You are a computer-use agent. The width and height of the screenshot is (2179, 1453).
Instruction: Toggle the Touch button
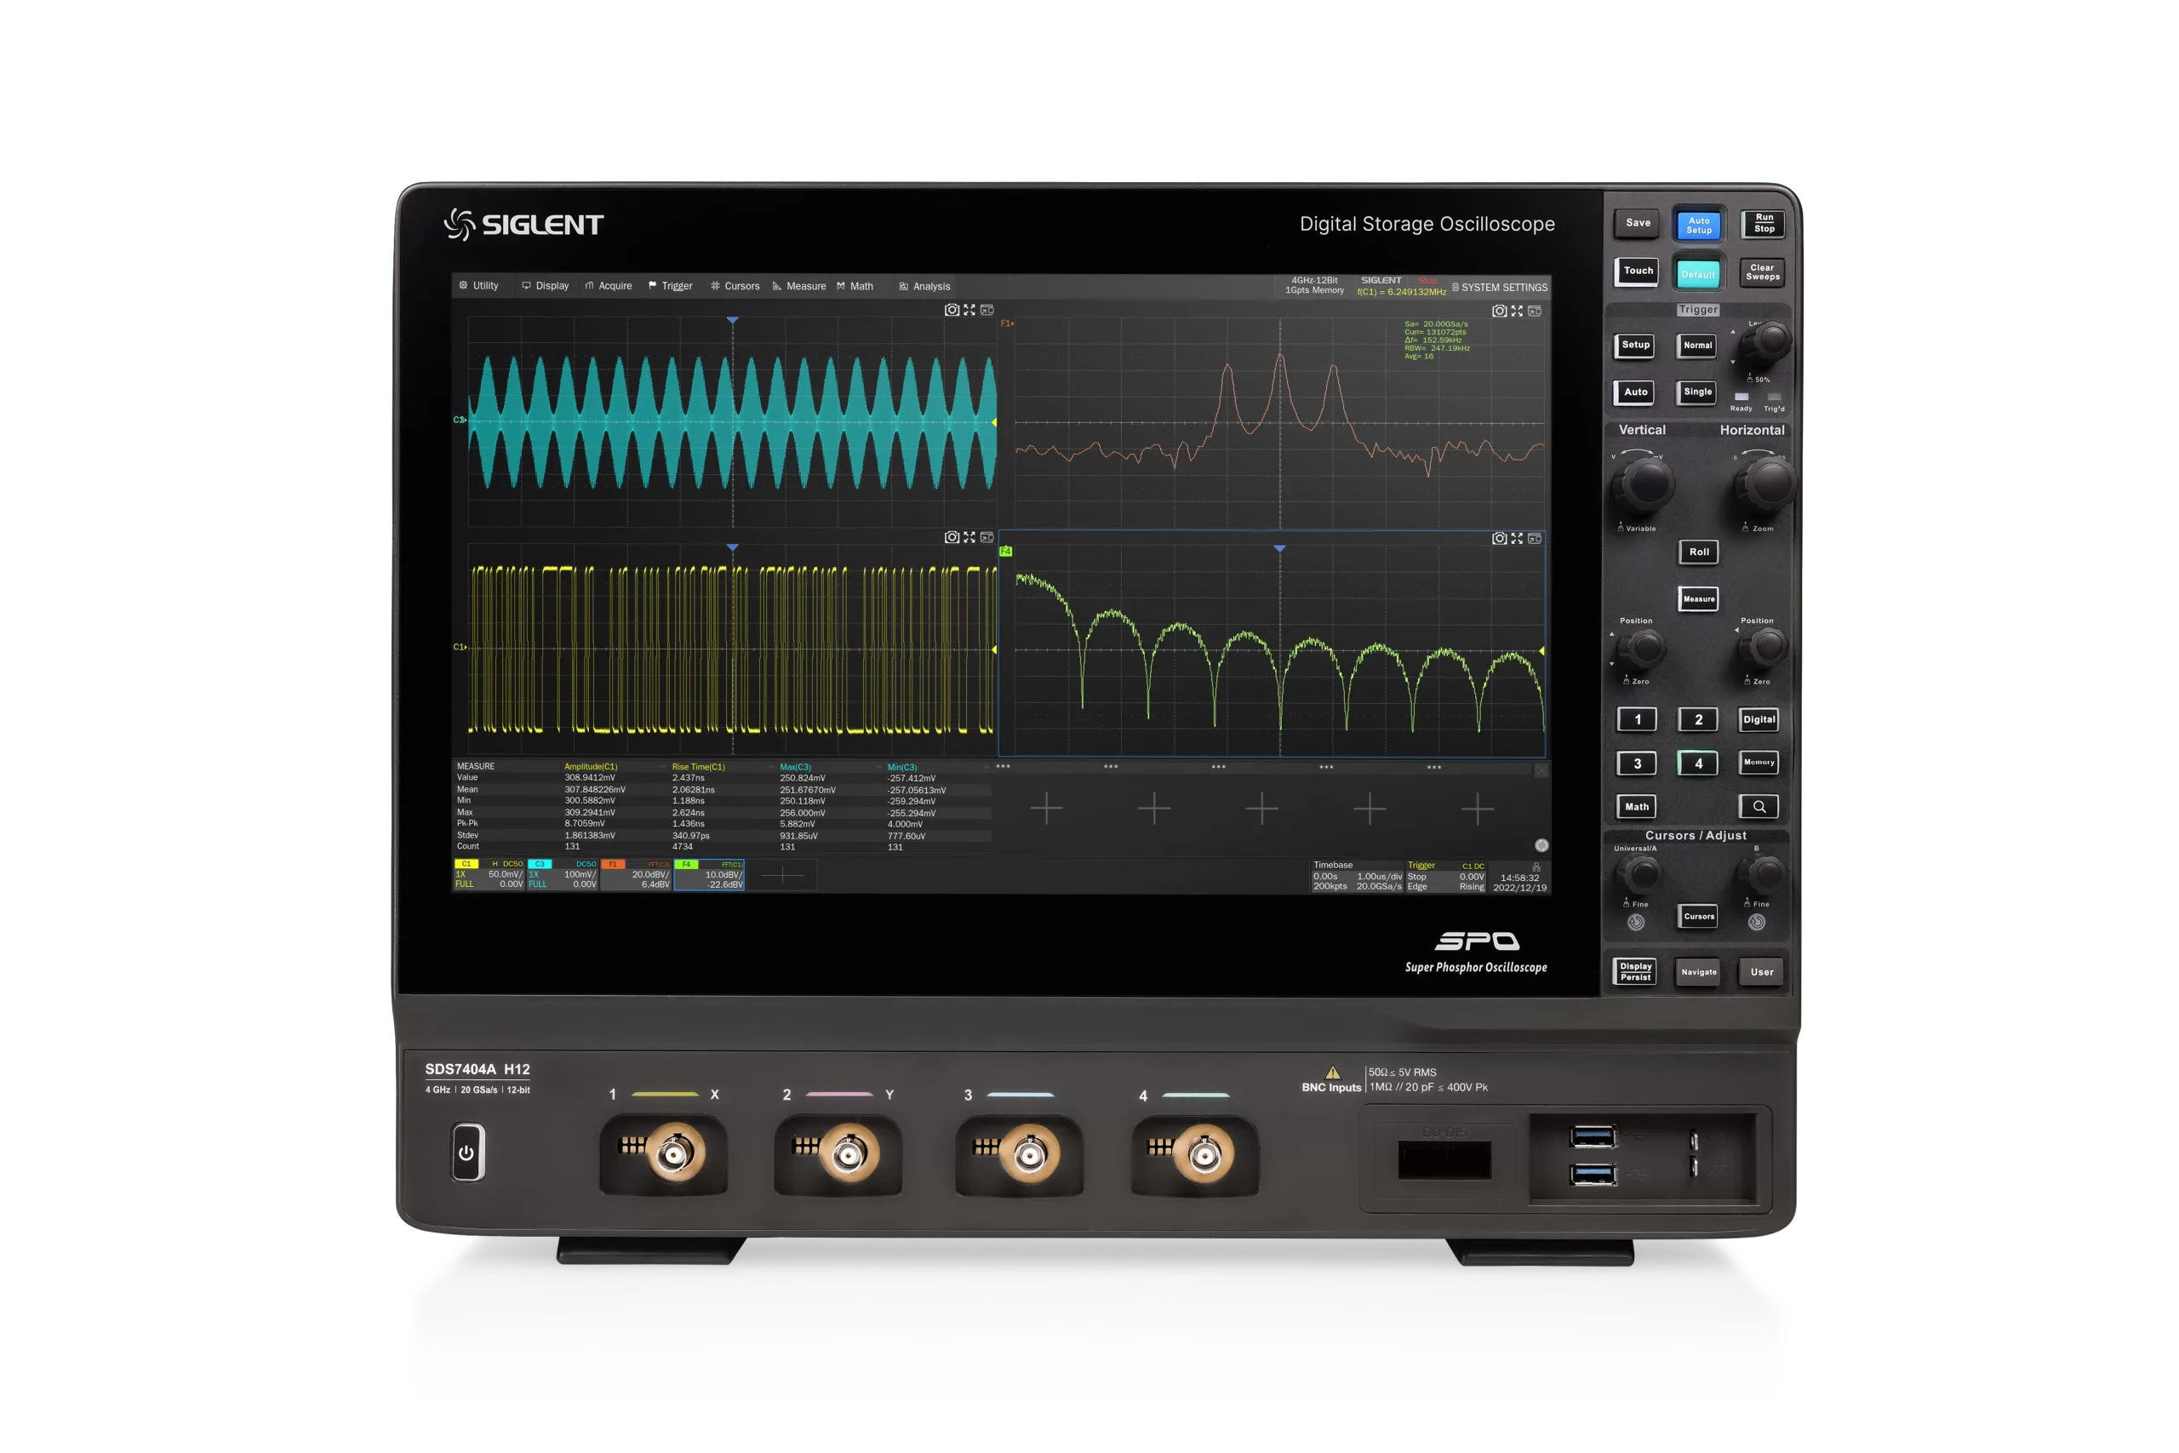point(1636,271)
